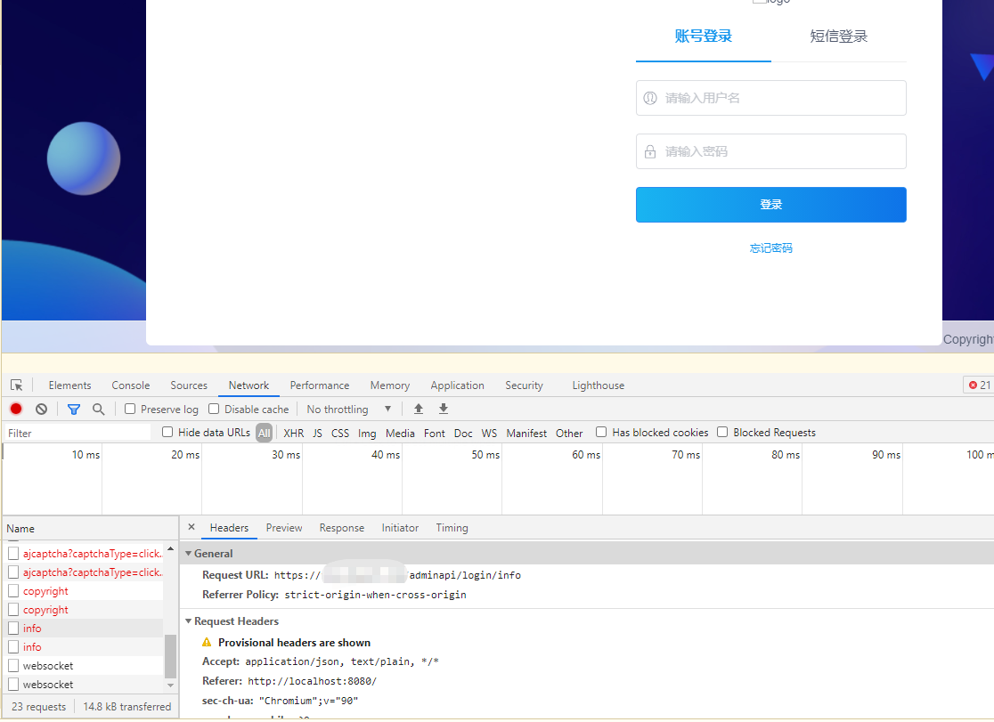Image resolution: width=994 pixels, height=722 pixels.
Task: Click the export HAR download icon
Action: point(444,410)
